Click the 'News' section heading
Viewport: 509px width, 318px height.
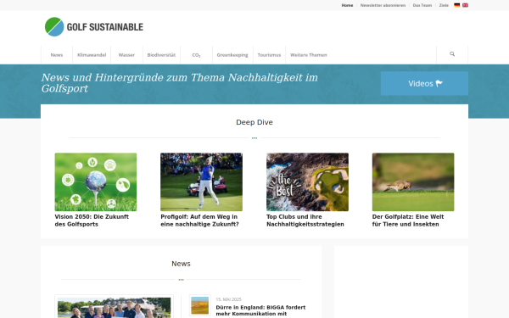pyautogui.click(x=182, y=264)
